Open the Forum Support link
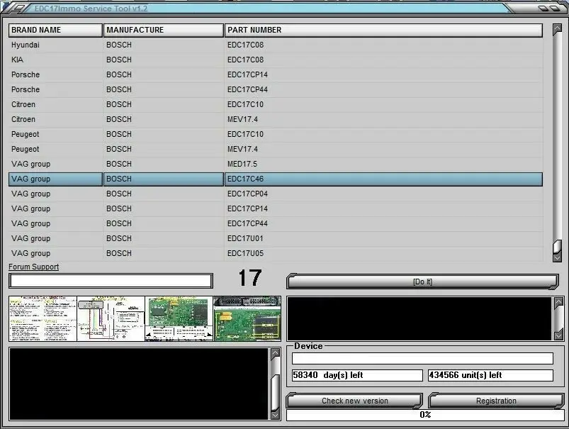This screenshot has width=569, height=429. click(x=34, y=267)
